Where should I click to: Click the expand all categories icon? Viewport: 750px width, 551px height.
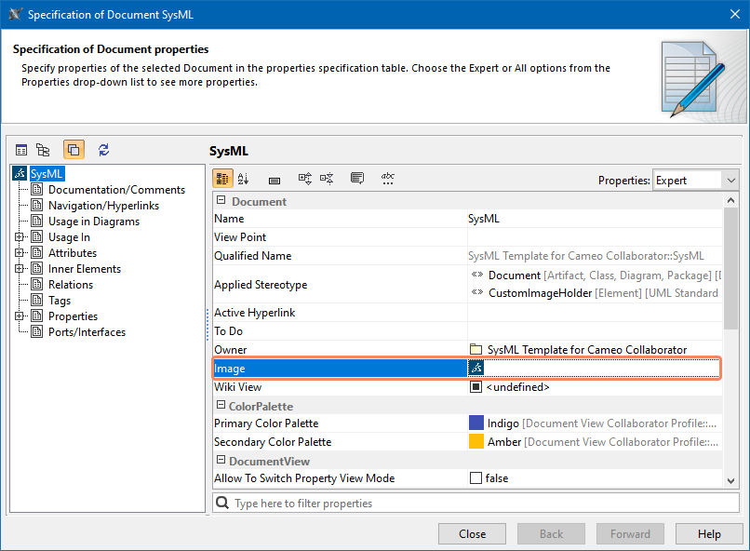tap(305, 179)
